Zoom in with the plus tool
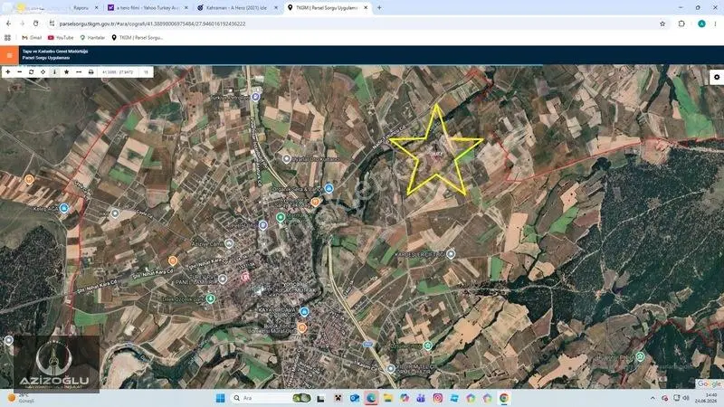 (8, 72)
